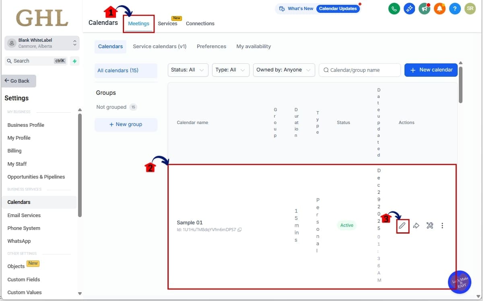The width and height of the screenshot is (483, 301).
Task: Switch to the Services tab
Action: tap(168, 23)
